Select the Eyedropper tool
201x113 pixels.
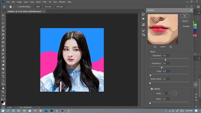(x=3, y=38)
